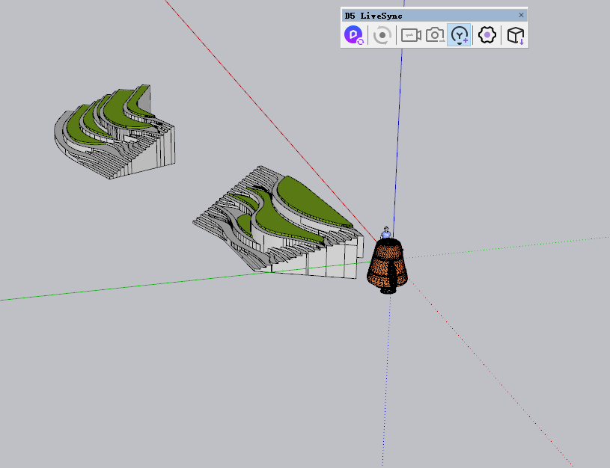The width and height of the screenshot is (610, 468).
Task: Click the photo camera scene sync icon
Action: (435, 34)
